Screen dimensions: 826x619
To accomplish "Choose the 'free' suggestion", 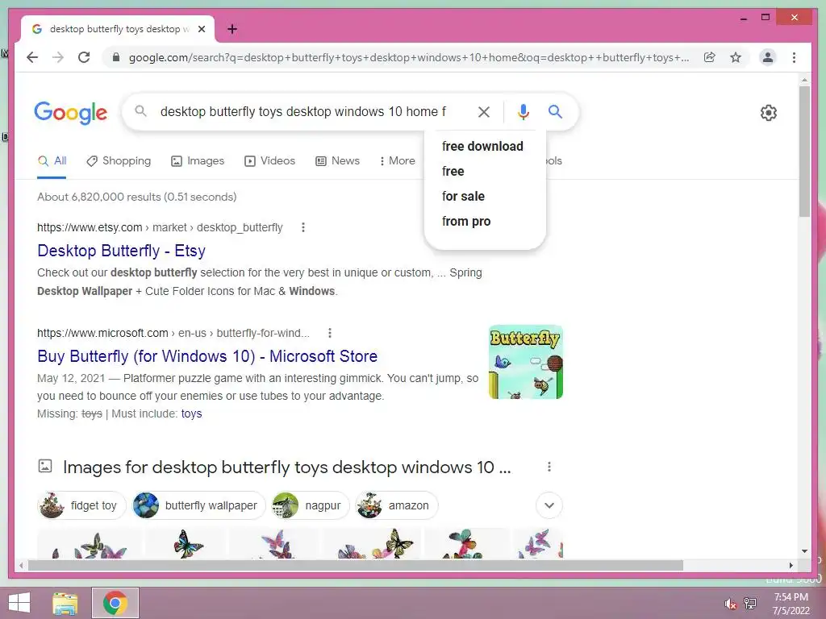I will point(453,172).
